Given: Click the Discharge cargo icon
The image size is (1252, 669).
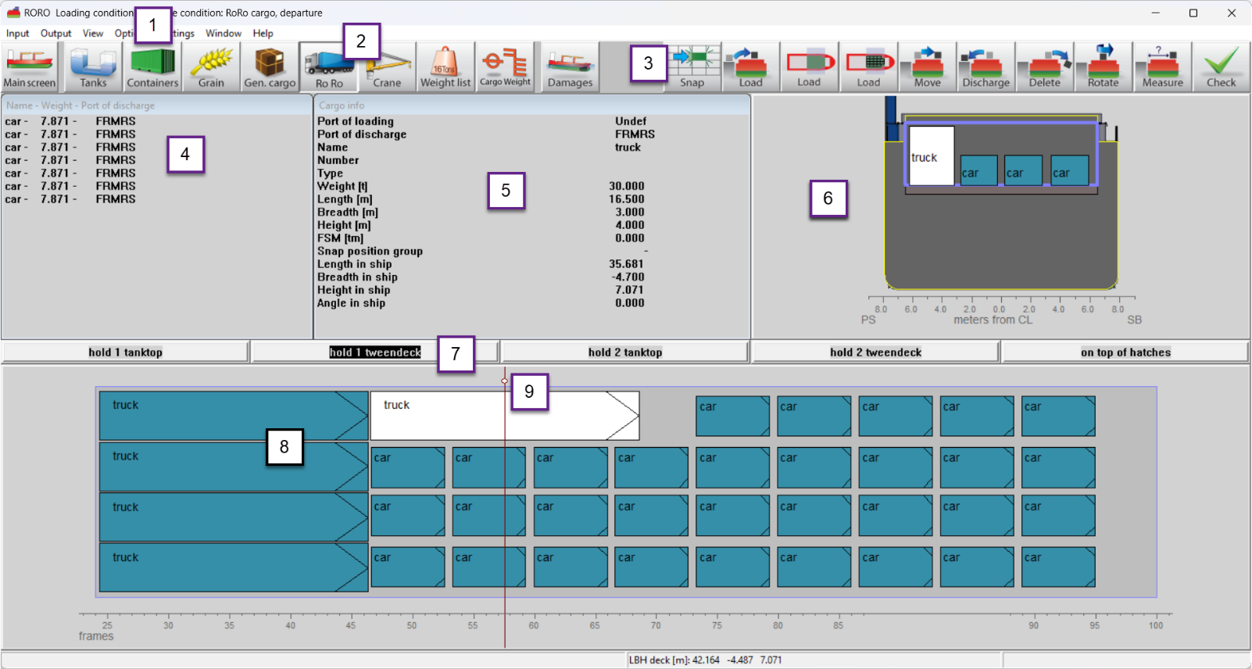Looking at the screenshot, I should [986, 67].
